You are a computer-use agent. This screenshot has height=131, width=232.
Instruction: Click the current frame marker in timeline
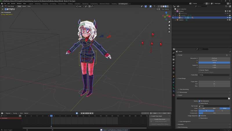[x=51, y=116]
